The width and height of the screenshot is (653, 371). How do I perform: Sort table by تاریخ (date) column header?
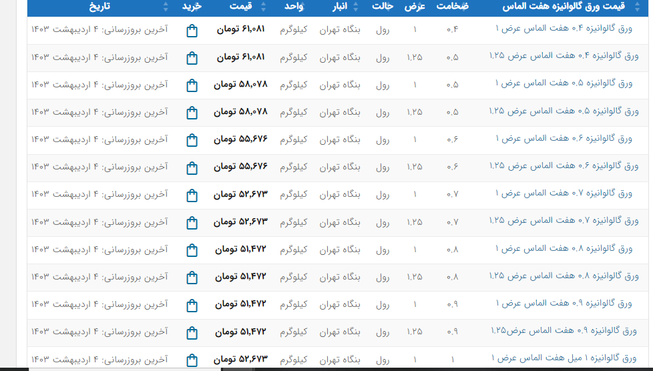tap(100, 7)
